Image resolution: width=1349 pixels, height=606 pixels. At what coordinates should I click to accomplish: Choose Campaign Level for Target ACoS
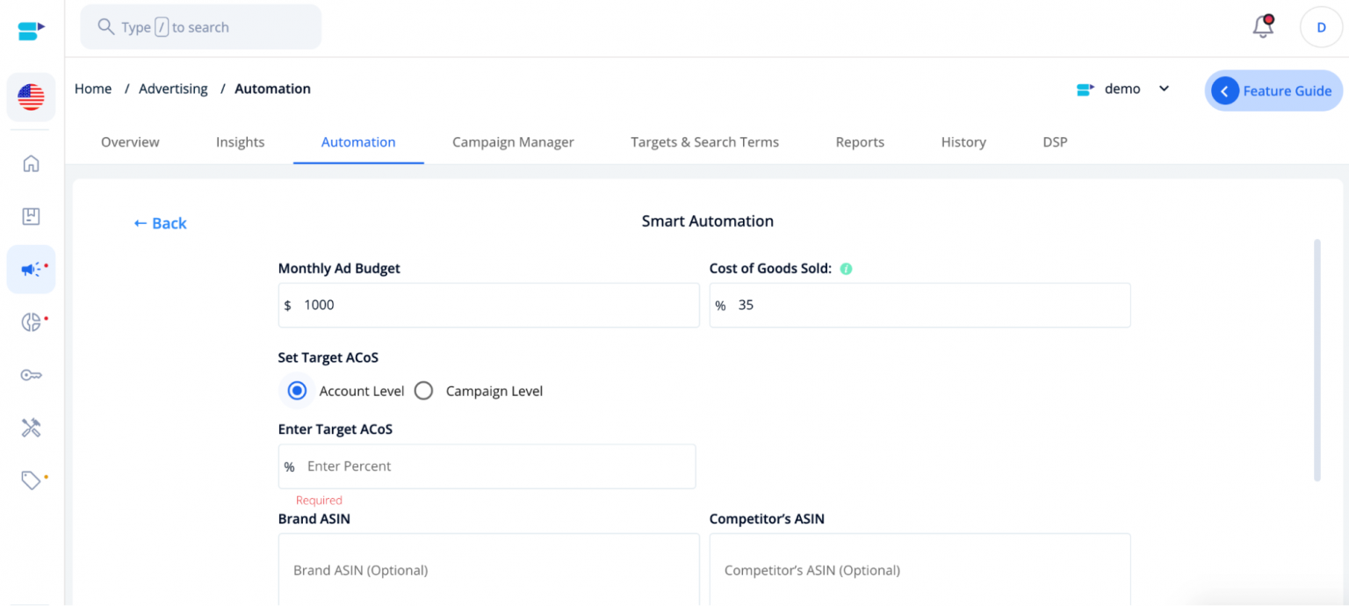(x=423, y=390)
